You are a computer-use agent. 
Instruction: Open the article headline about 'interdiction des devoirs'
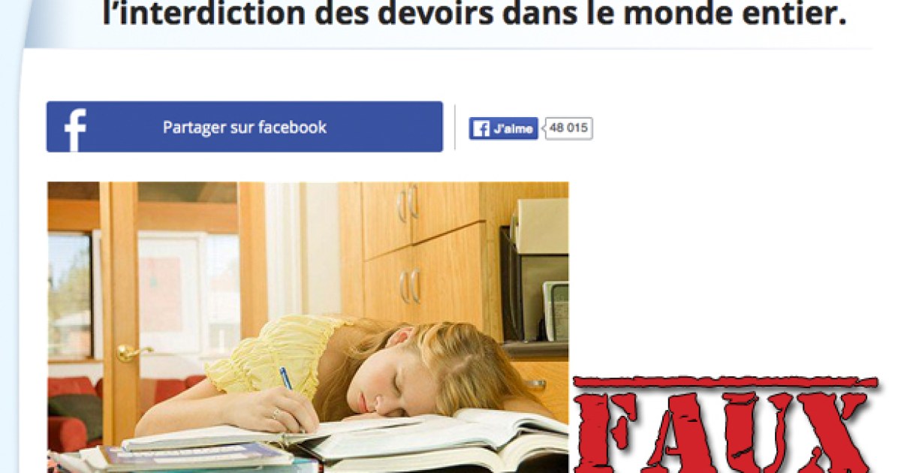tap(475, 14)
